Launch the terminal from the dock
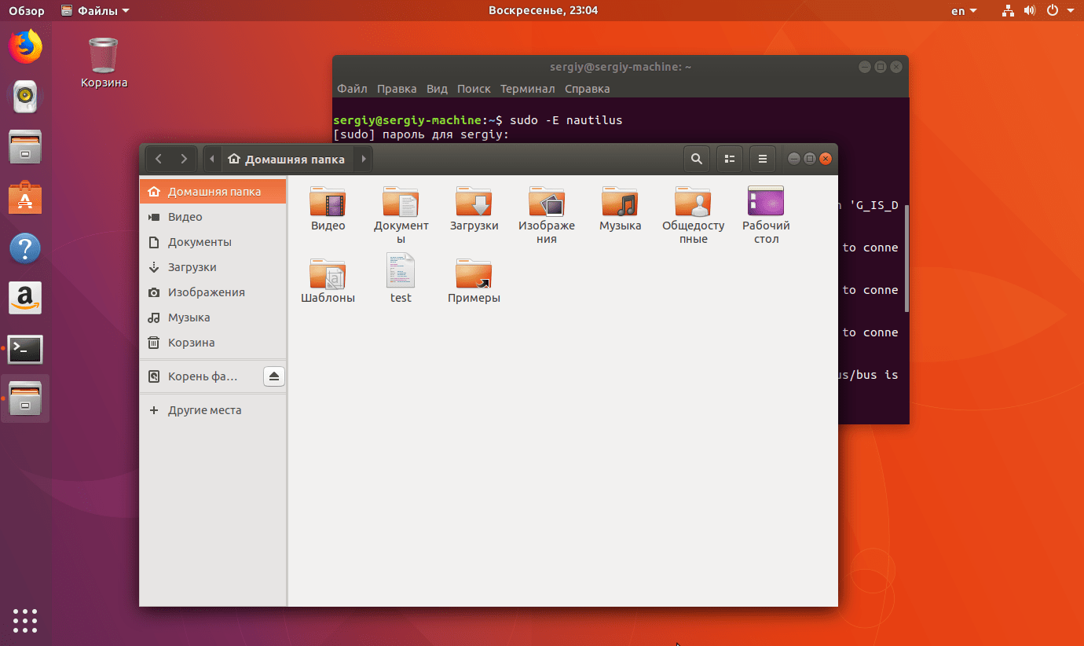1084x646 pixels. 25,349
